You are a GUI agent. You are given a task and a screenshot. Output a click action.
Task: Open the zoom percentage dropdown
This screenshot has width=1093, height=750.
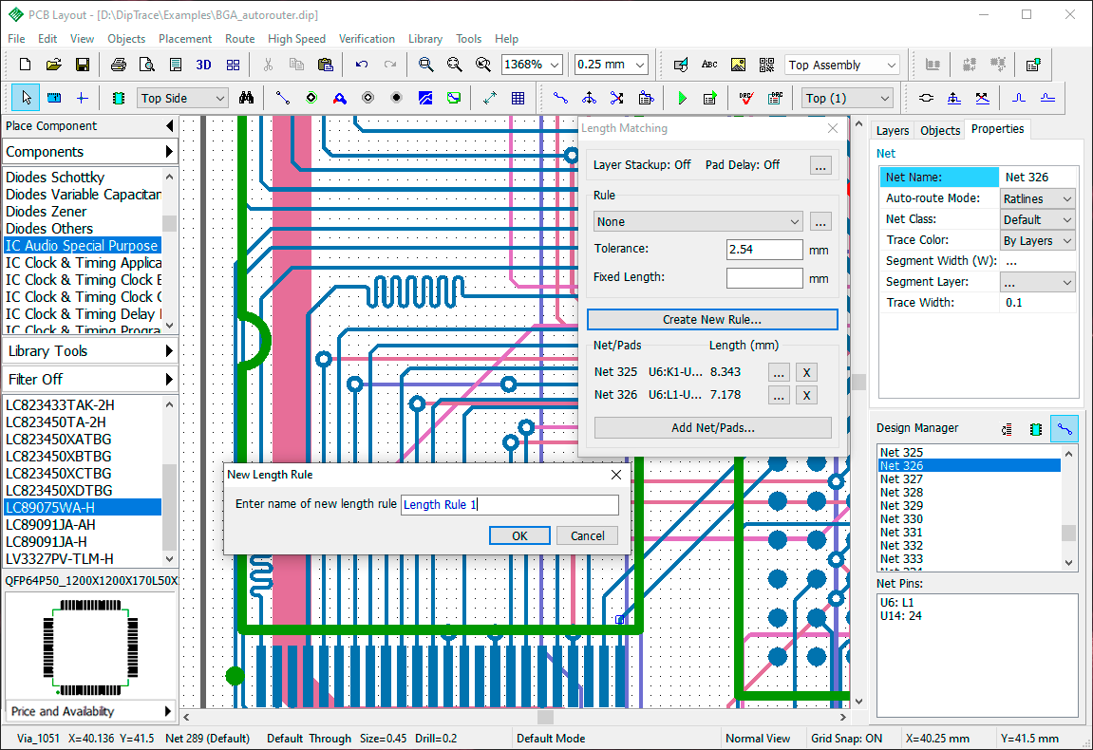556,65
